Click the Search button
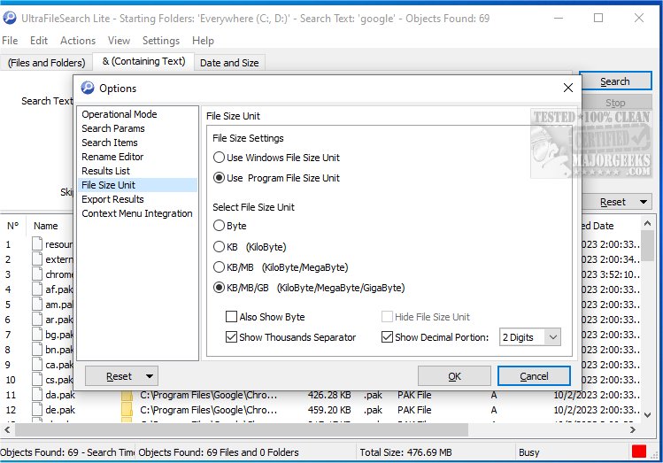 [x=615, y=81]
